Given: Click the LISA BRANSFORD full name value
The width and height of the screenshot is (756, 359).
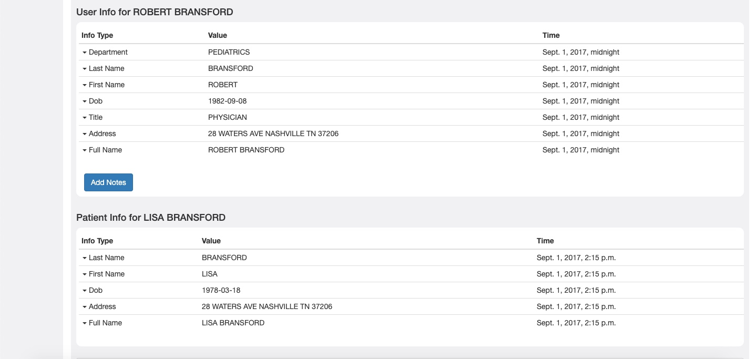Looking at the screenshot, I should (x=233, y=323).
